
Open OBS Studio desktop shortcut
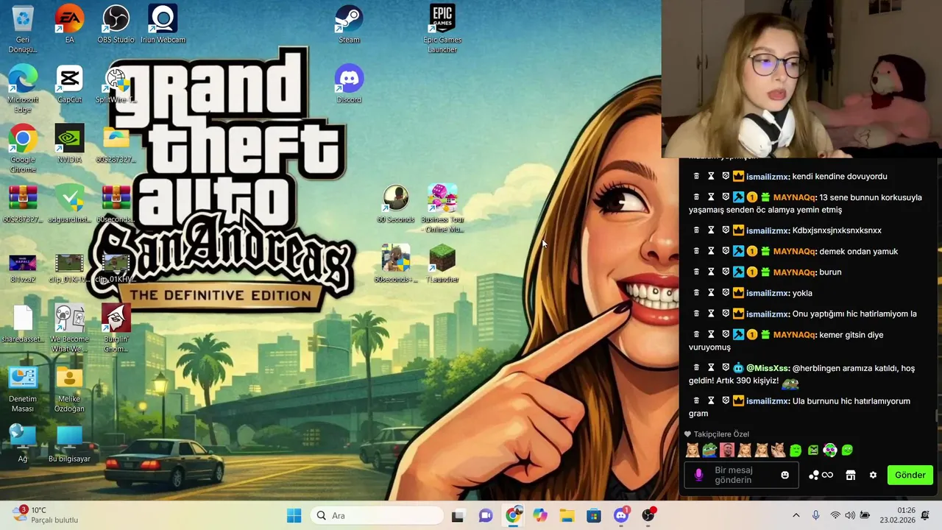[x=116, y=24]
